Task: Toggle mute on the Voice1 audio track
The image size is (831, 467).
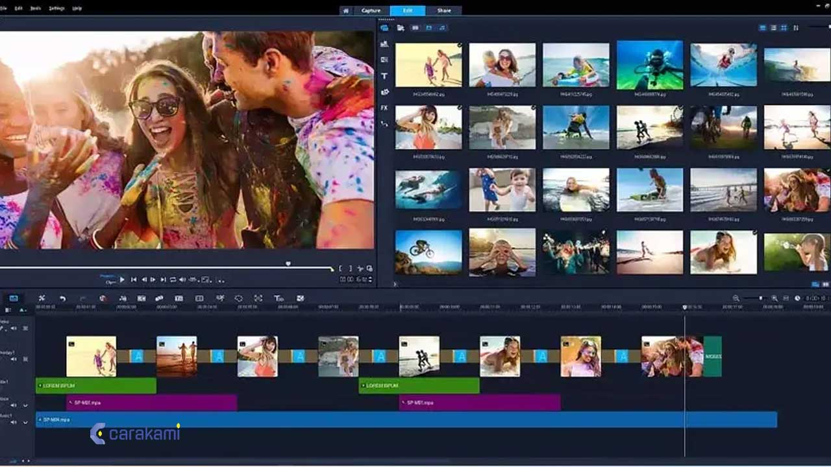Action: pyautogui.click(x=14, y=405)
